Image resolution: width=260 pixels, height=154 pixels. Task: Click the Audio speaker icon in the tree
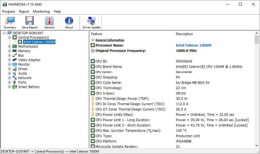[15, 73]
